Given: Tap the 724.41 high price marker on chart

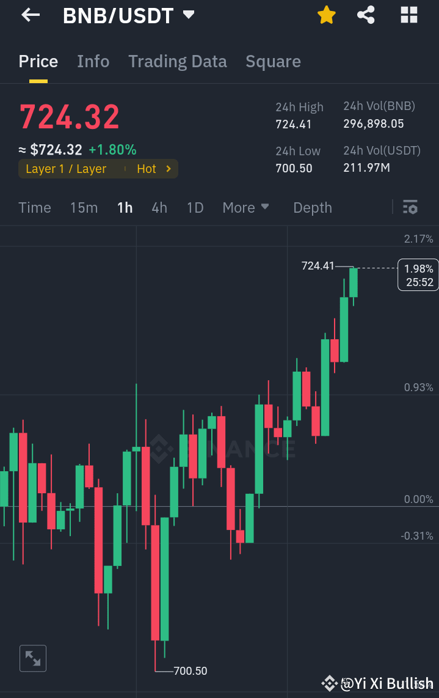Looking at the screenshot, I should coord(317,266).
